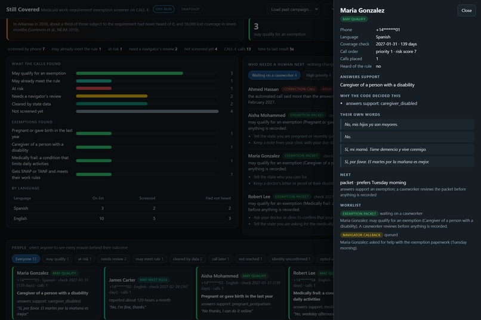
Task: Click the grey Not screened yet bar
Action: click(147, 111)
